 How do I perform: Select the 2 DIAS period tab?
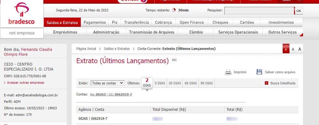pyautogui.click(x=147, y=83)
